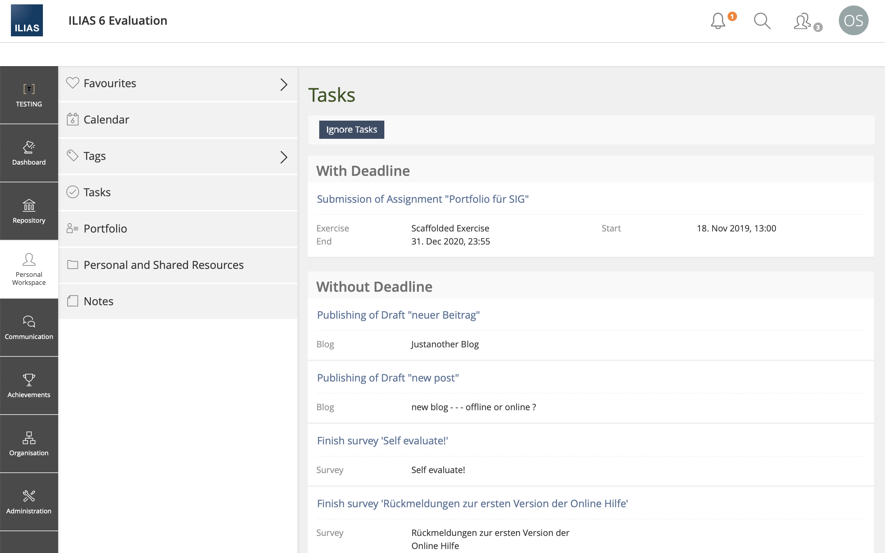Select the Portfolio menu item
This screenshot has height=553, width=885.
point(105,229)
